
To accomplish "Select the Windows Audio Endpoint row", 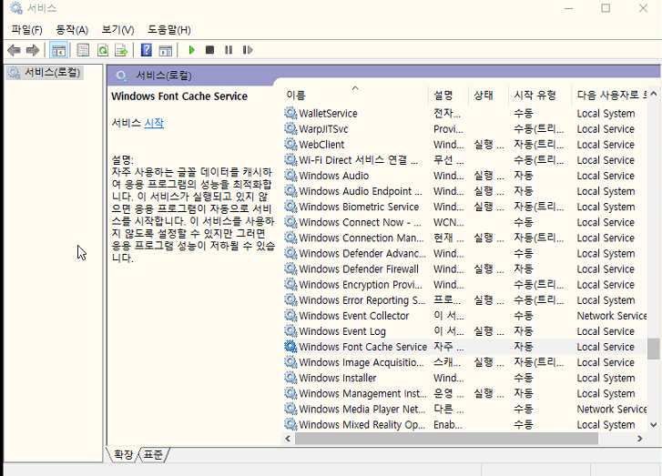I will [464, 191].
